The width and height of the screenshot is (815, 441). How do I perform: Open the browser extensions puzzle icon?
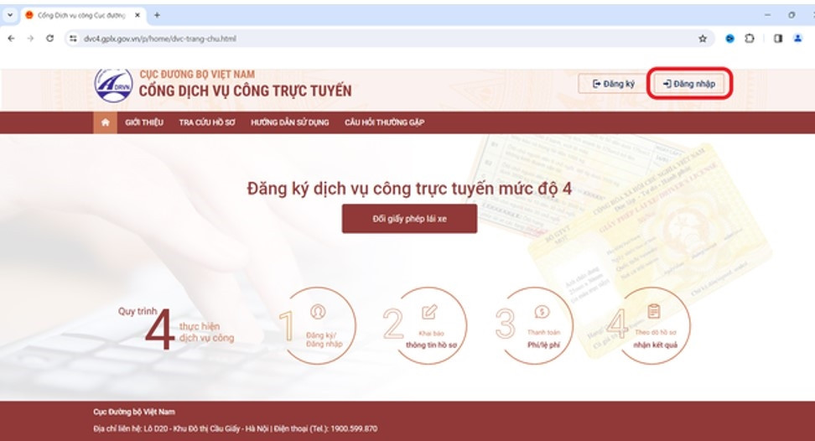pos(750,39)
